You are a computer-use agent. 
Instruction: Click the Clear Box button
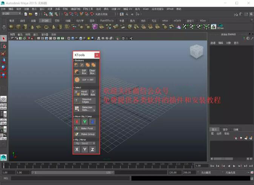coord(92,72)
